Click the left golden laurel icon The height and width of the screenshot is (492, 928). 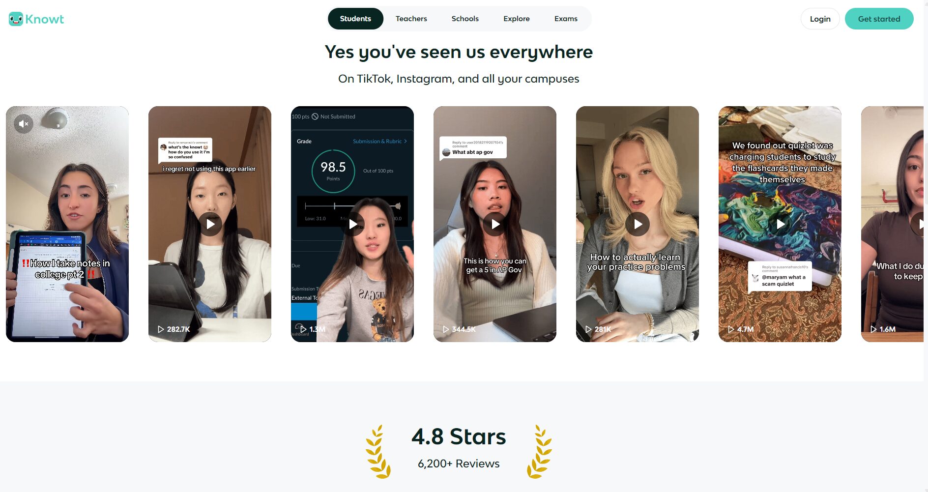click(378, 452)
